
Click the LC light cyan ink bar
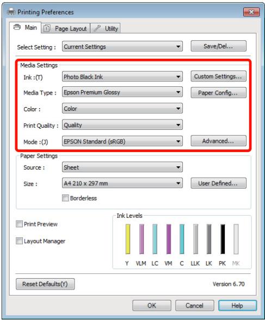[x=155, y=239]
